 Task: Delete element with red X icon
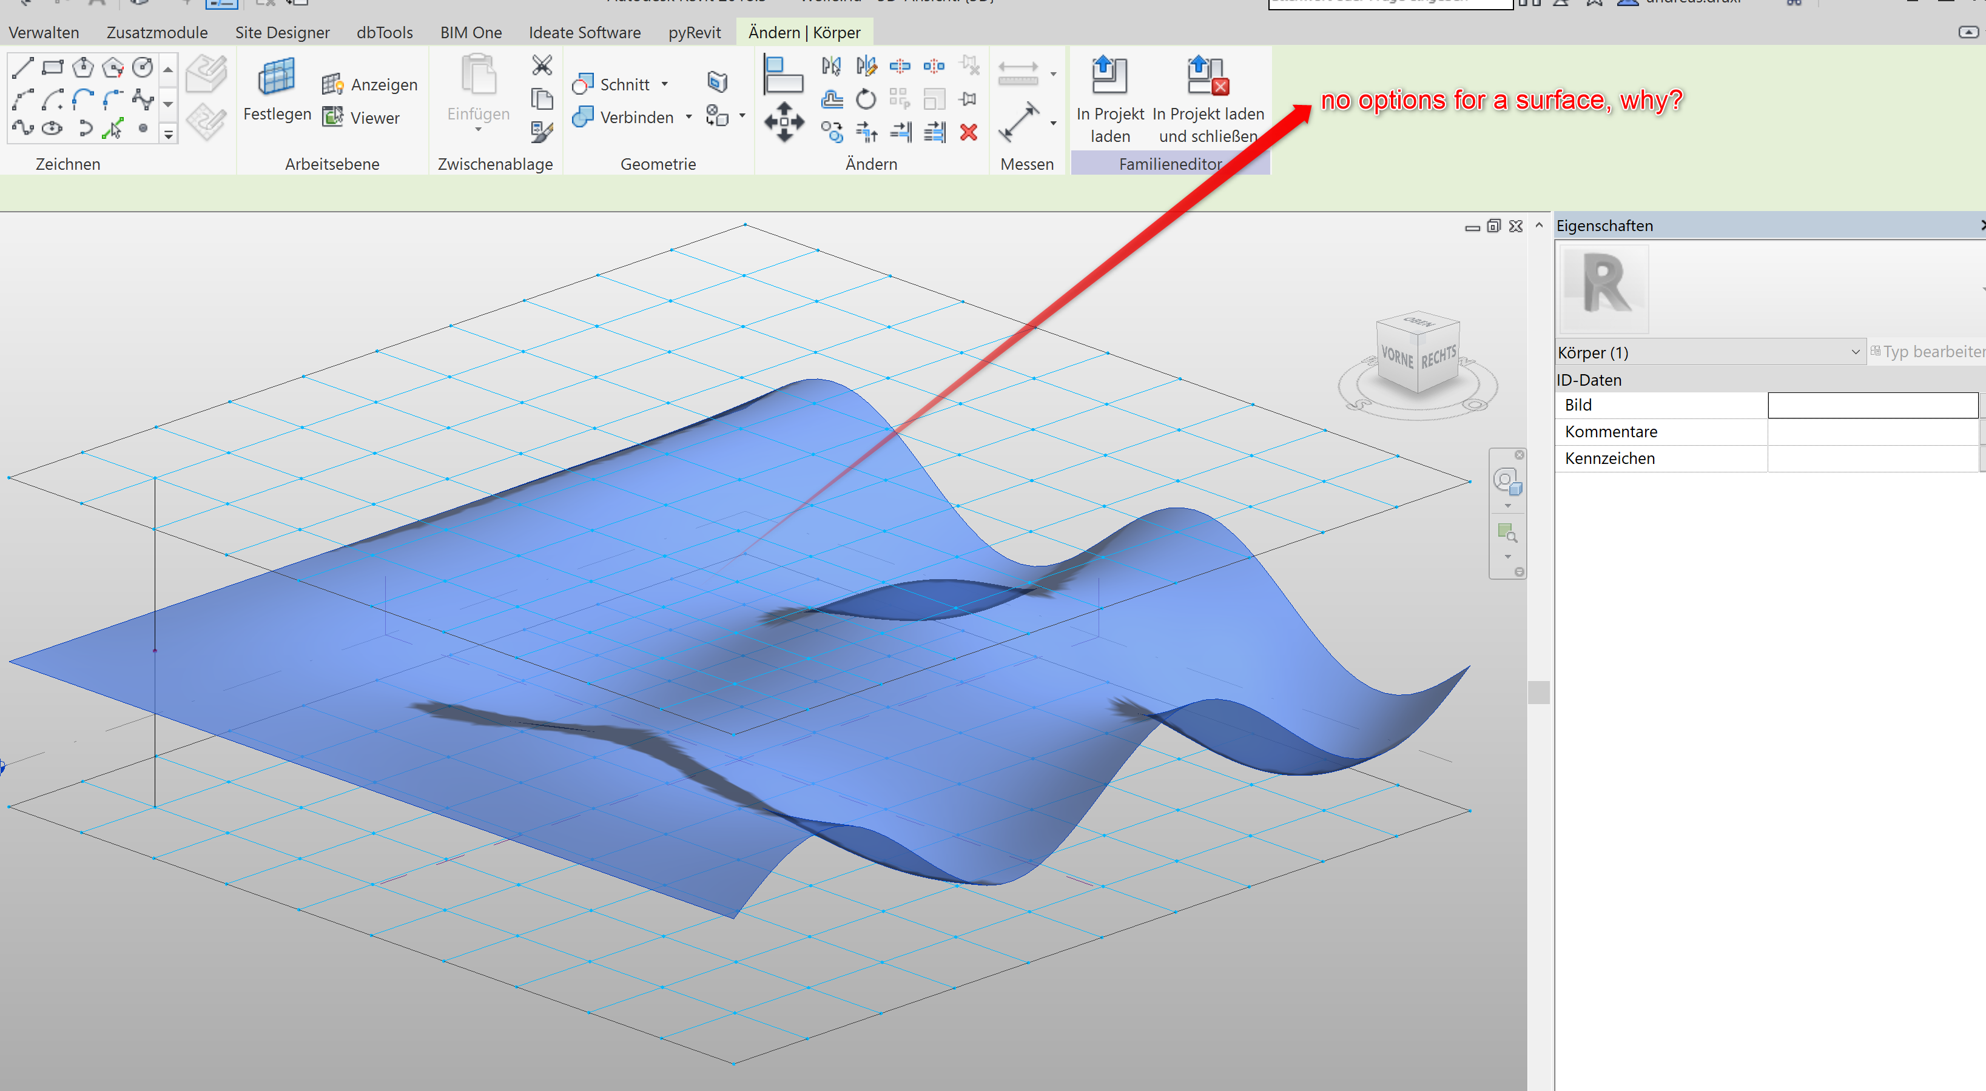click(968, 133)
